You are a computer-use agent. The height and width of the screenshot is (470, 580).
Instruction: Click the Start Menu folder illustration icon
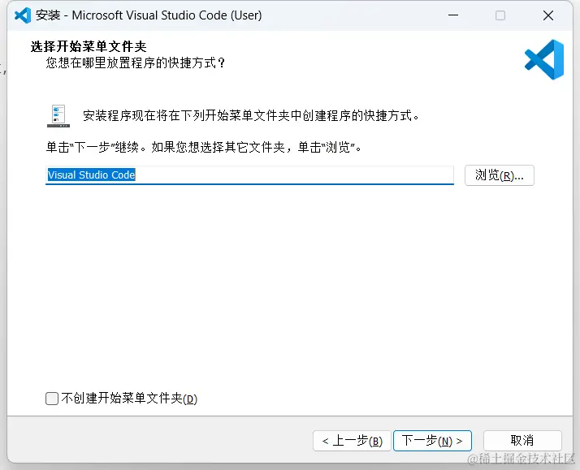coord(58,116)
